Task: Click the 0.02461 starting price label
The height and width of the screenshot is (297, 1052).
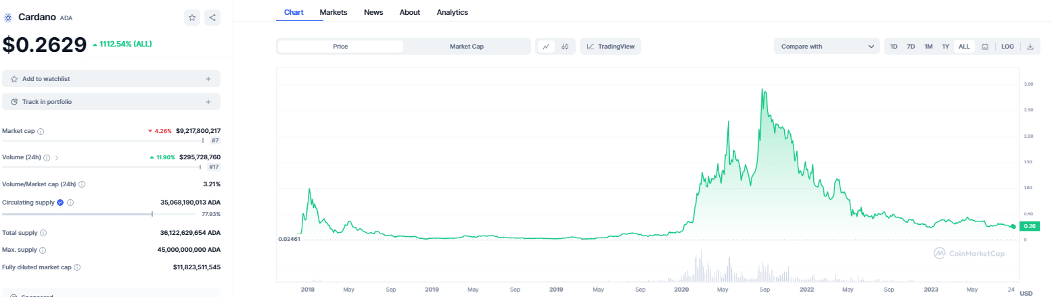Action: 289,239
